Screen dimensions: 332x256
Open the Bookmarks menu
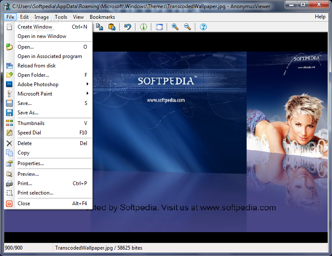tap(102, 17)
